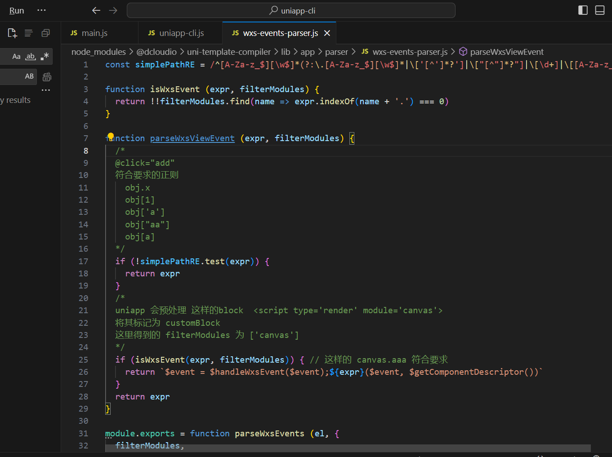Close the wxs-events-parser.js tab

(327, 33)
